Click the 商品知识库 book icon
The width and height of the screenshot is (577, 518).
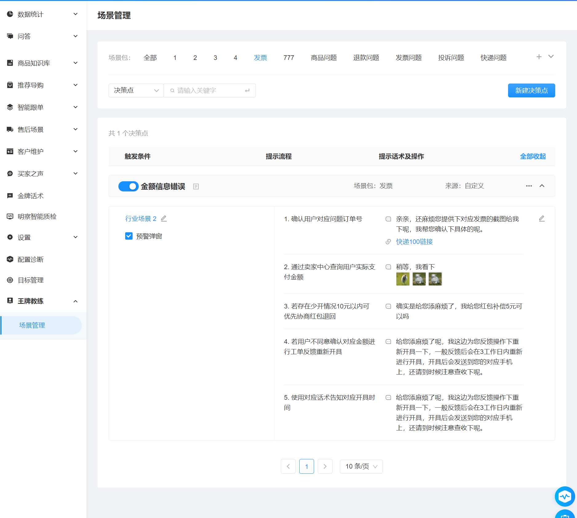pyautogui.click(x=10, y=63)
